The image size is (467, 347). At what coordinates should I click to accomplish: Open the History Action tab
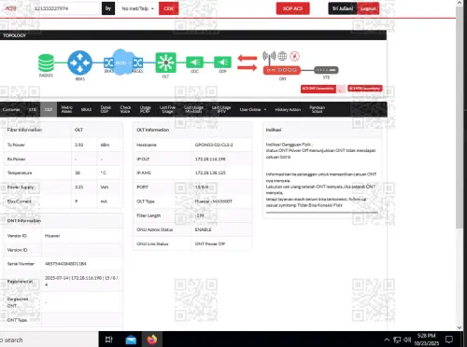288,109
